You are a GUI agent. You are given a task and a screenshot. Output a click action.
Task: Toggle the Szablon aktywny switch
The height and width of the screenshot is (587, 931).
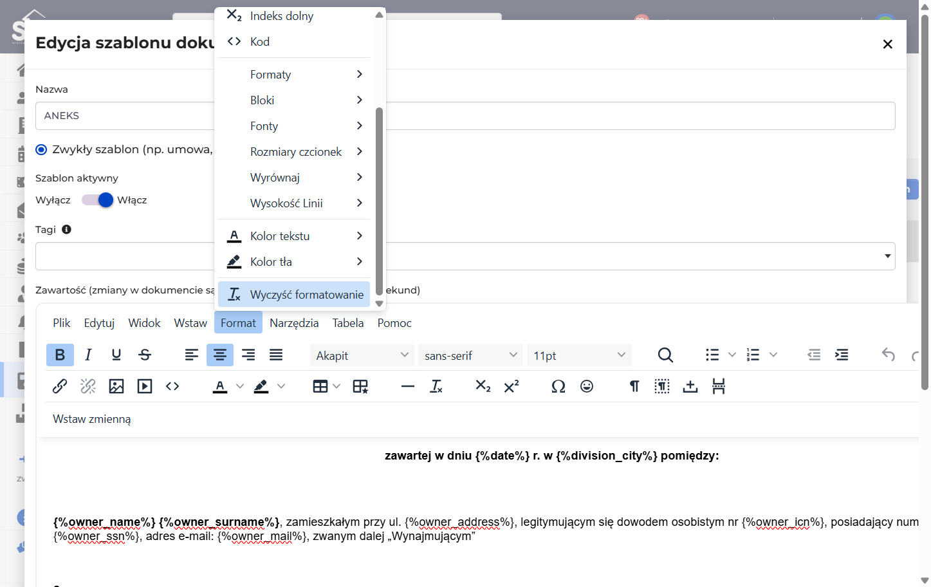click(98, 200)
